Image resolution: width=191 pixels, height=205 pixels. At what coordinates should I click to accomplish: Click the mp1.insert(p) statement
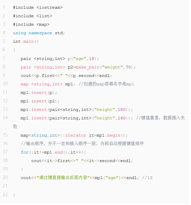pos(39,93)
